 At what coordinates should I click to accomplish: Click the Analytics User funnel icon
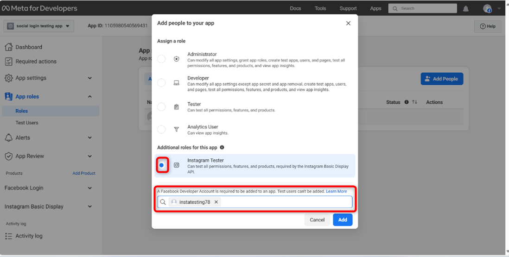176,130
